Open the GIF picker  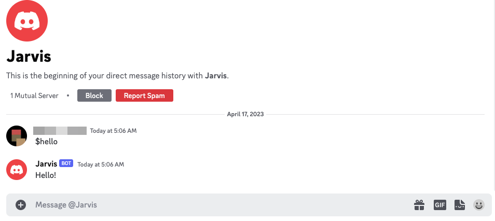pos(439,205)
